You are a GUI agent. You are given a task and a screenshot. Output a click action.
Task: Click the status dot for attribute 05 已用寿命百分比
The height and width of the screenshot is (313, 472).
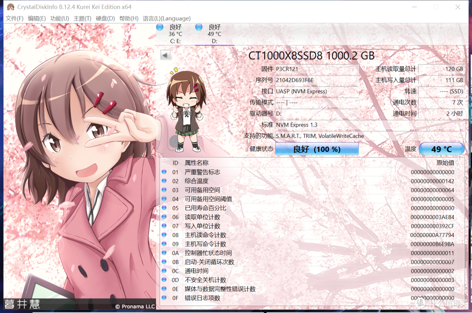[x=164, y=208]
